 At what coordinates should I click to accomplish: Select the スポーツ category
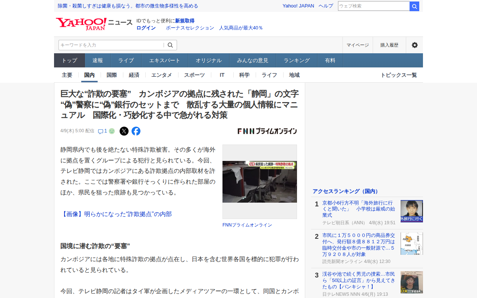(195, 75)
